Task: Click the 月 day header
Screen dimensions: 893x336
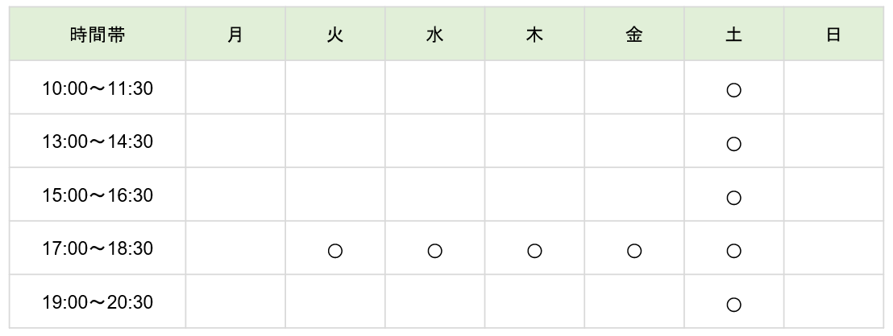Action: (x=235, y=35)
